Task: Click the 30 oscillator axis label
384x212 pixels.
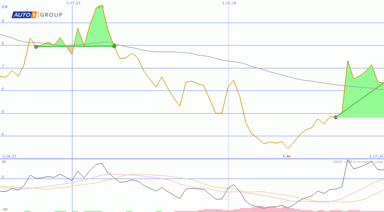Action: coord(4,162)
